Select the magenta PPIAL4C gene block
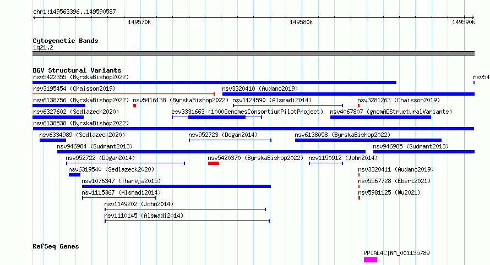The width and height of the screenshot is (490, 265). (371, 260)
